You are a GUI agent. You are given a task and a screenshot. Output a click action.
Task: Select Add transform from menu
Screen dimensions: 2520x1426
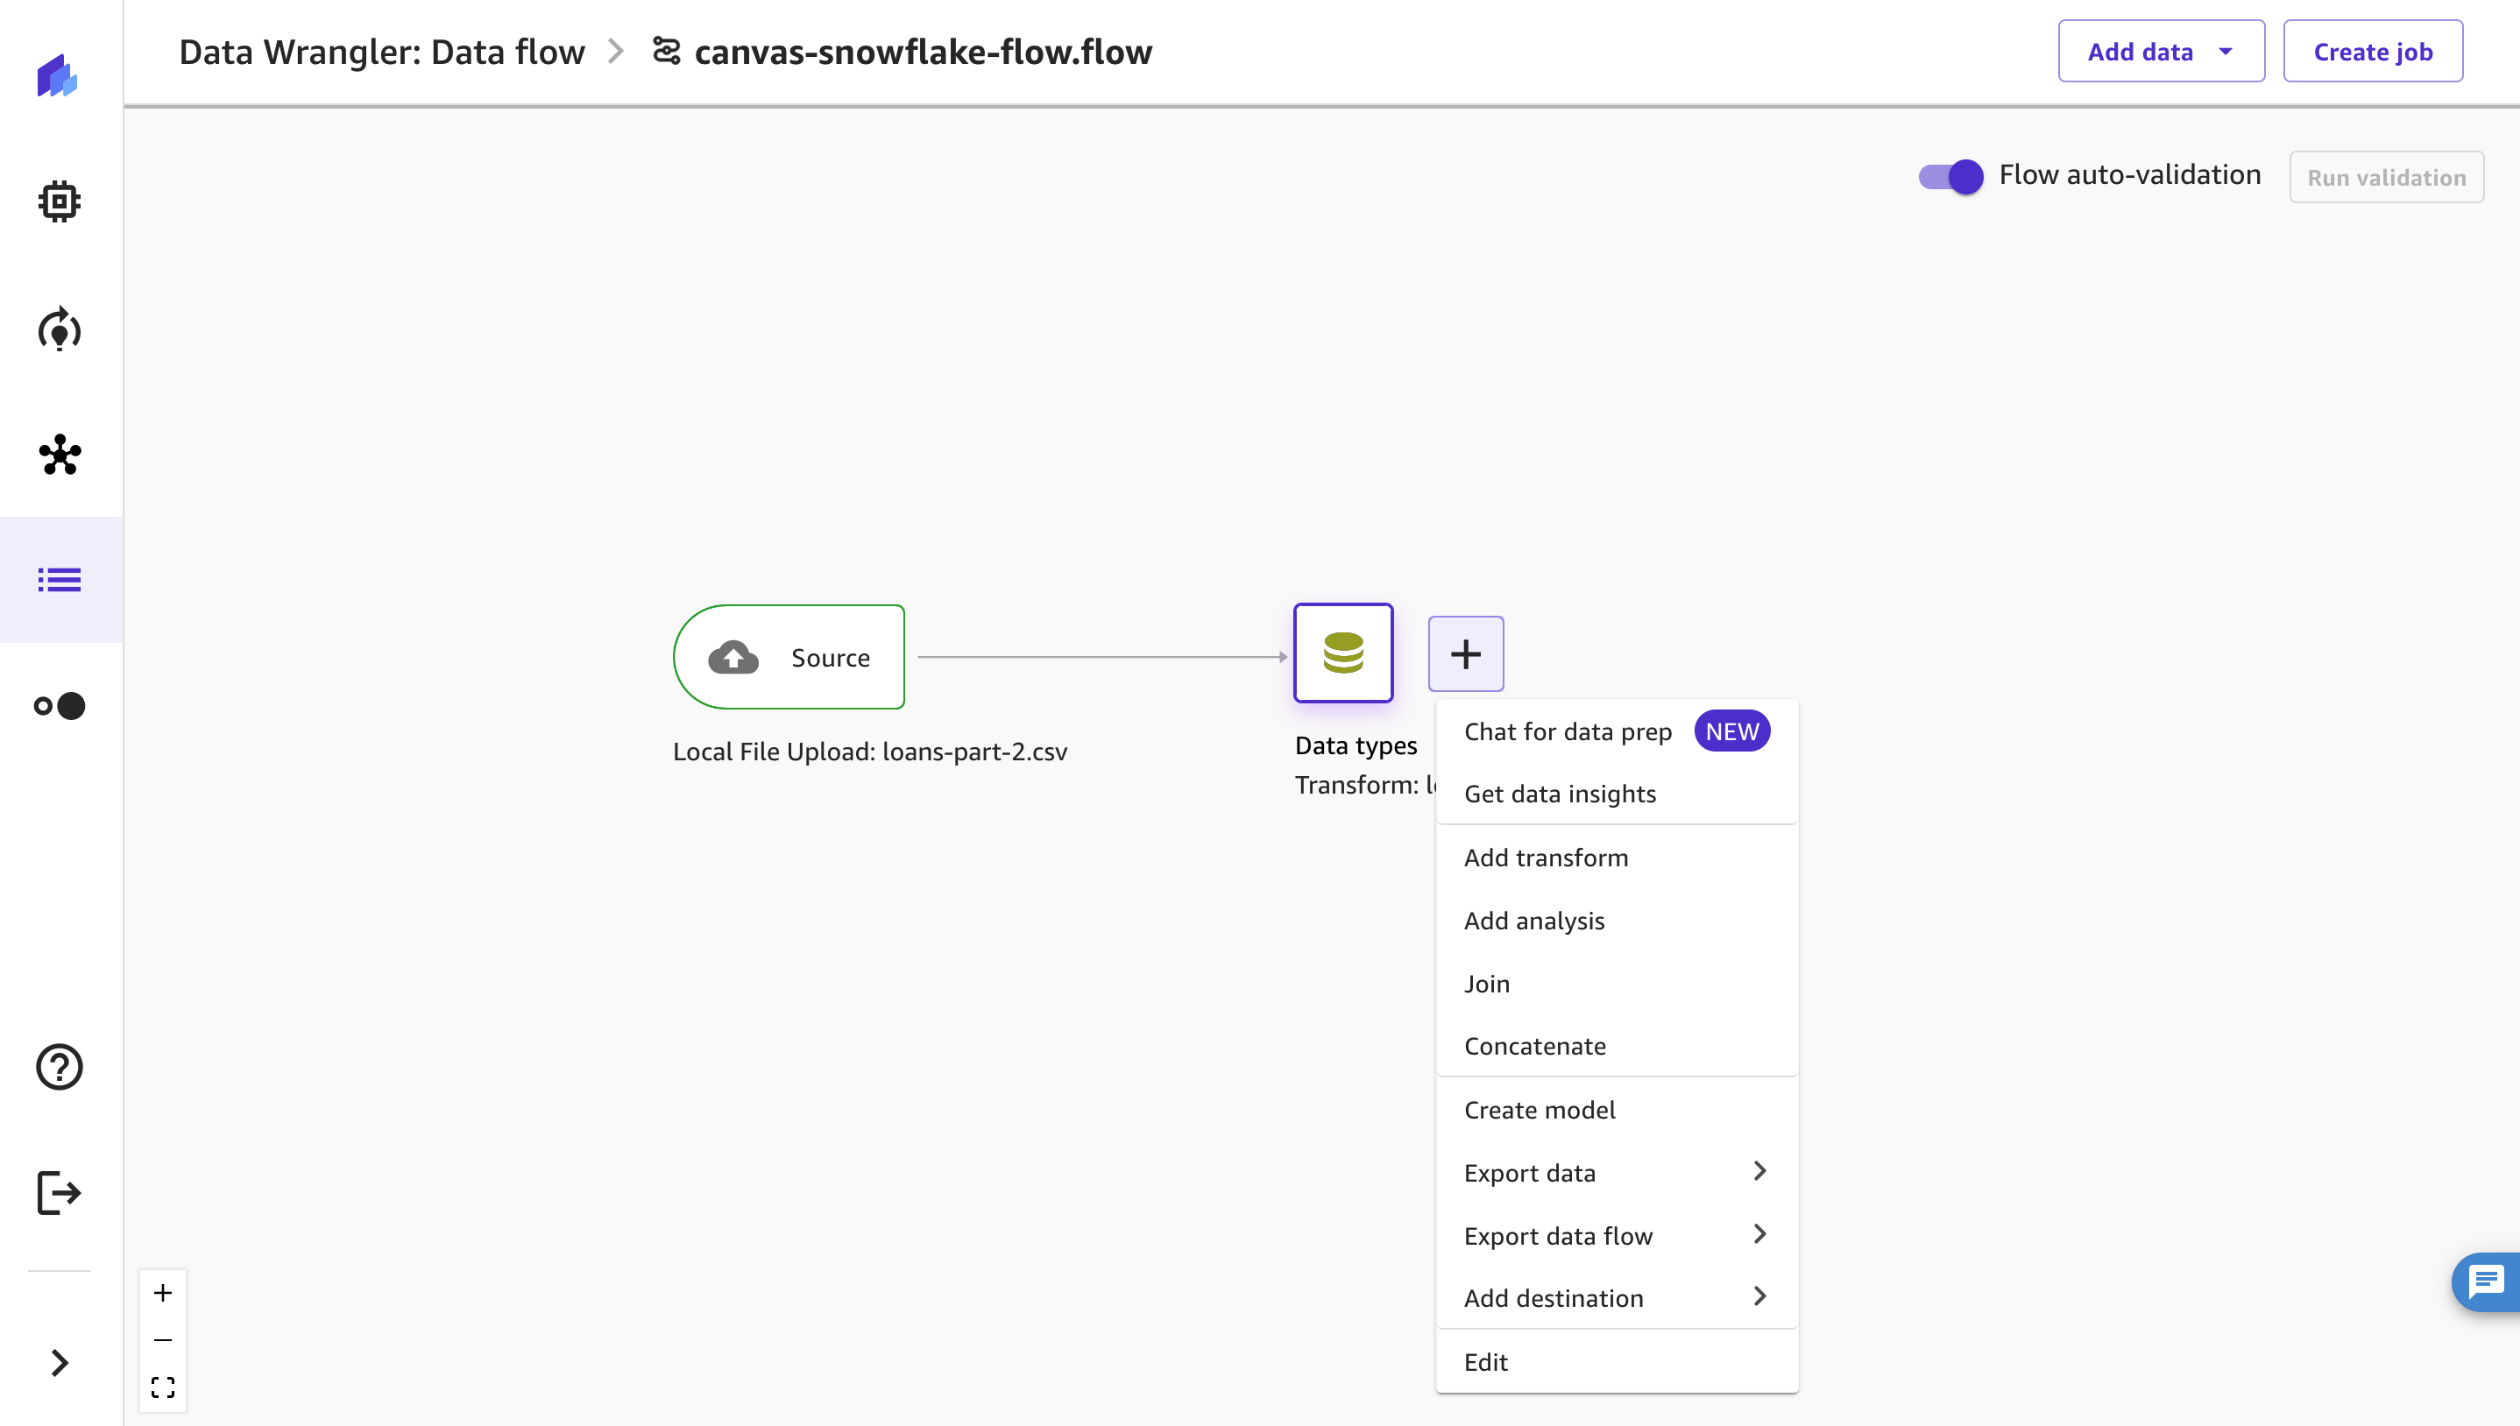coord(1546,858)
